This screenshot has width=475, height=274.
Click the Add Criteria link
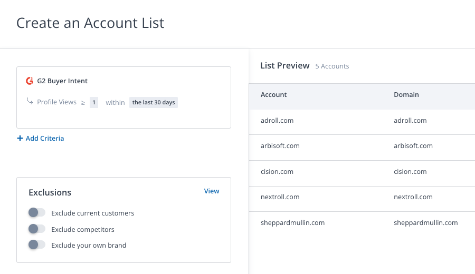[45, 139]
